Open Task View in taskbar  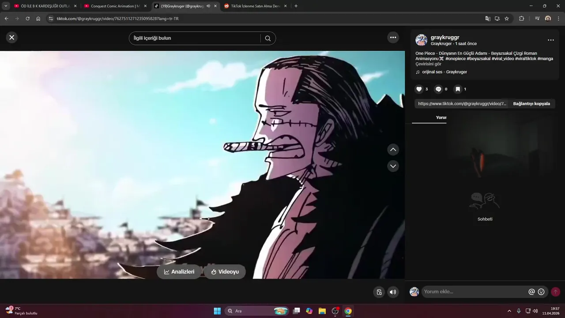click(x=297, y=311)
